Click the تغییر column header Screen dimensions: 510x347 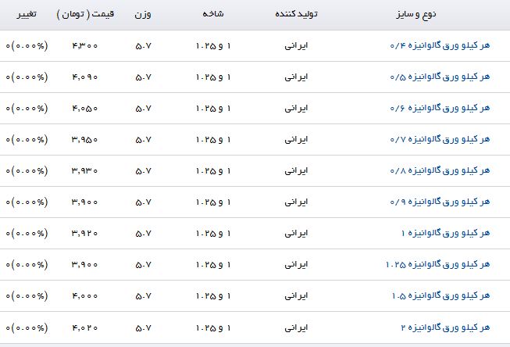tap(27, 14)
